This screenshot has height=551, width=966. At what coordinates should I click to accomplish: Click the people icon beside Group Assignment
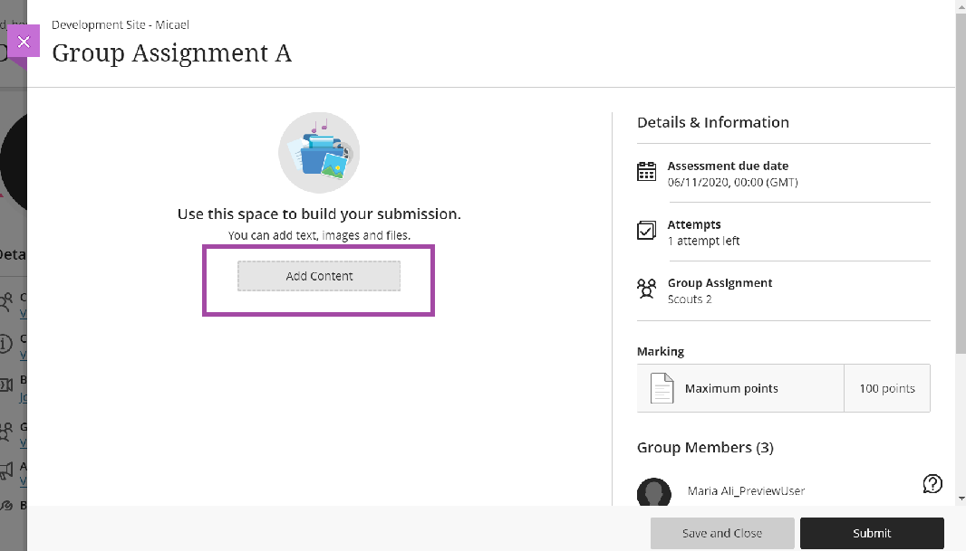click(x=646, y=288)
